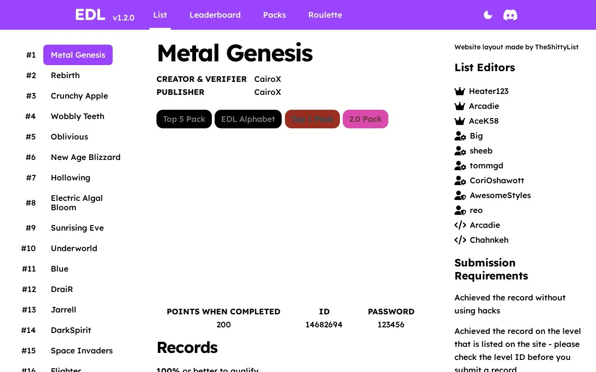Viewport: 596px width, 372px height.
Task: Go to the Roulette tab
Action: tap(325, 15)
